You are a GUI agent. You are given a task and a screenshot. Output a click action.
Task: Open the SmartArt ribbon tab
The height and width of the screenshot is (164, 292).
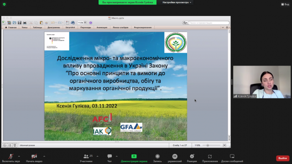click(70, 27)
